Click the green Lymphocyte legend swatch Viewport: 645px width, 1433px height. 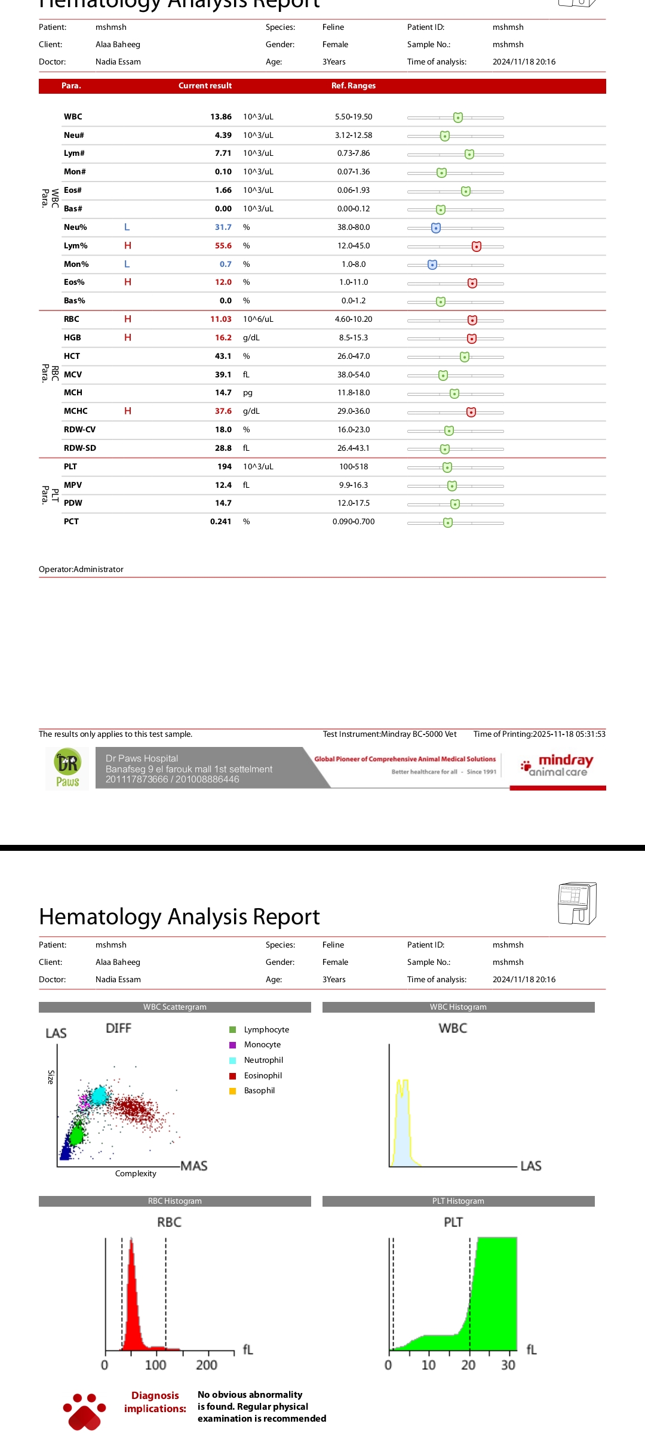(233, 1029)
